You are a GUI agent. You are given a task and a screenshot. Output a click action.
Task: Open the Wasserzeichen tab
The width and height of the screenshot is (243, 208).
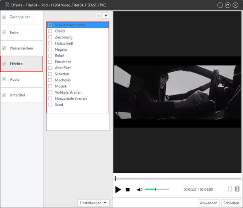pos(22,48)
